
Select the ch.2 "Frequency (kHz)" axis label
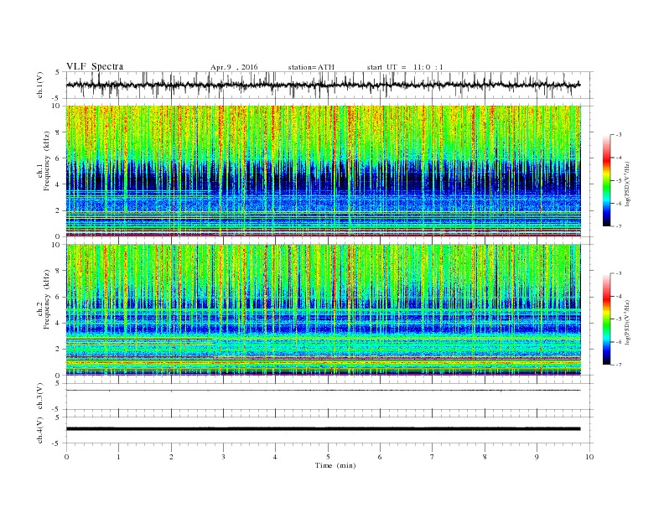pyautogui.click(x=47, y=299)
